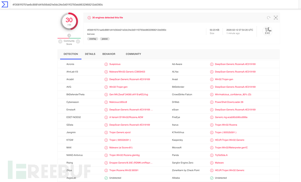Click the peexe tag
The width and height of the screenshot is (301, 182).
pyautogui.click(x=105, y=39)
